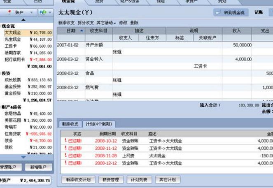This screenshot has width=273, height=188.
Task: Click overdue alert icon in 2008-10-12 row
Action: pos(65,140)
